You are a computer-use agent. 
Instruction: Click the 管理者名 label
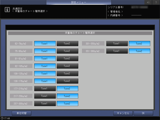click(x=115, y=11)
